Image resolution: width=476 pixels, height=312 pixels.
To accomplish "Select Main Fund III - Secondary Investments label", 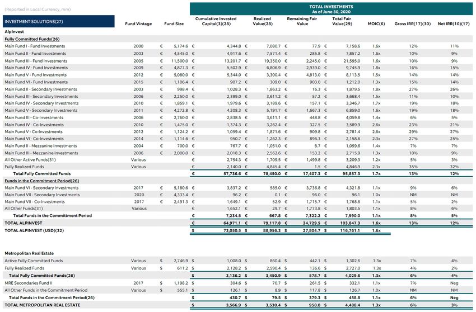I will point(41,96).
